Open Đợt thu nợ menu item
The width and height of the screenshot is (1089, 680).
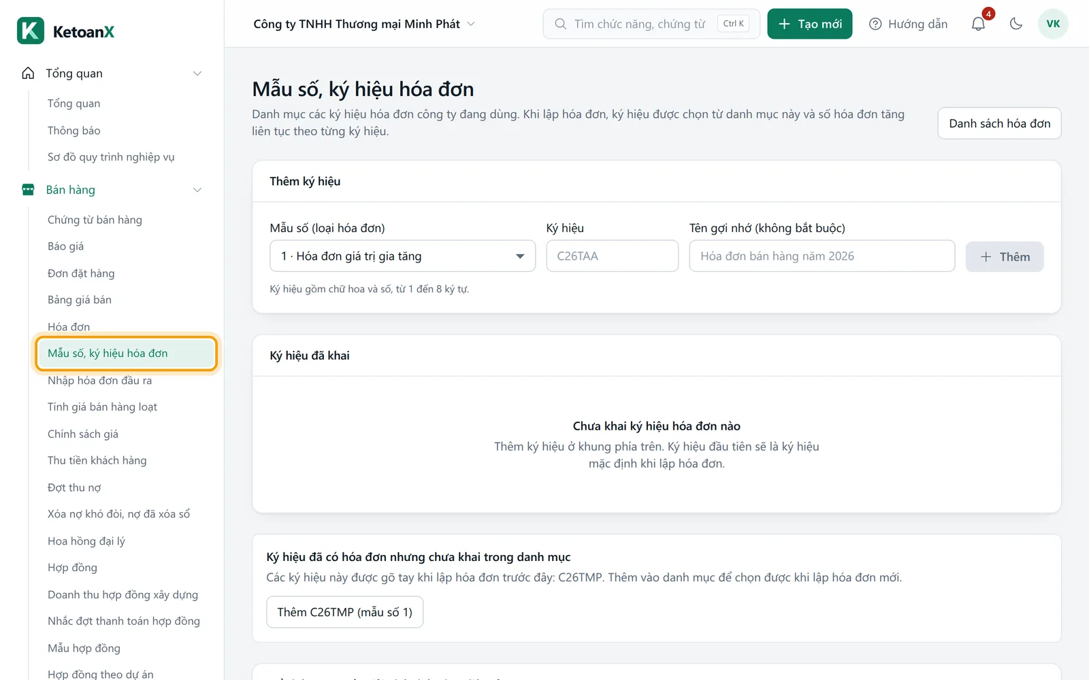coord(74,488)
